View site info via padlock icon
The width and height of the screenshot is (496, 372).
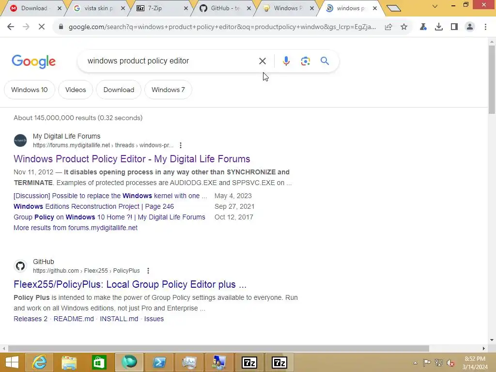coord(61,27)
